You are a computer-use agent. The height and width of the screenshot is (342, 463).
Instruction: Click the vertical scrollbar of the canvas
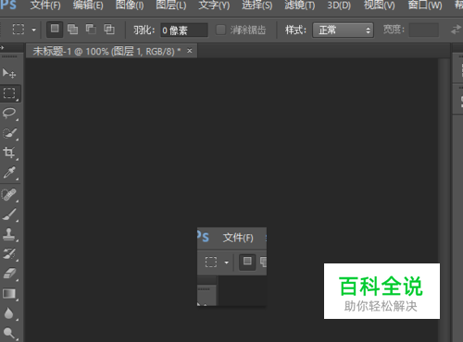(444, 201)
